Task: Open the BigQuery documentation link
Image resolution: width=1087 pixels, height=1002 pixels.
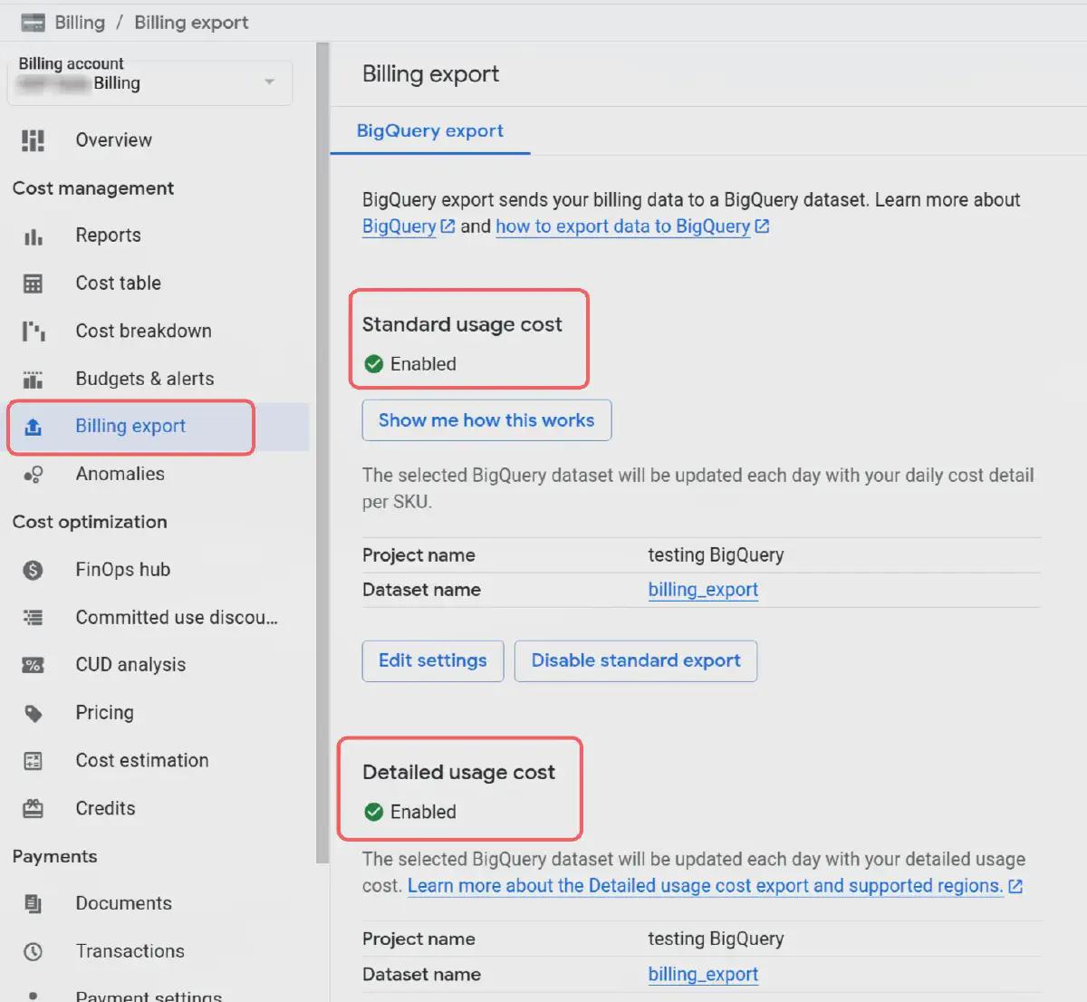Action: (399, 226)
